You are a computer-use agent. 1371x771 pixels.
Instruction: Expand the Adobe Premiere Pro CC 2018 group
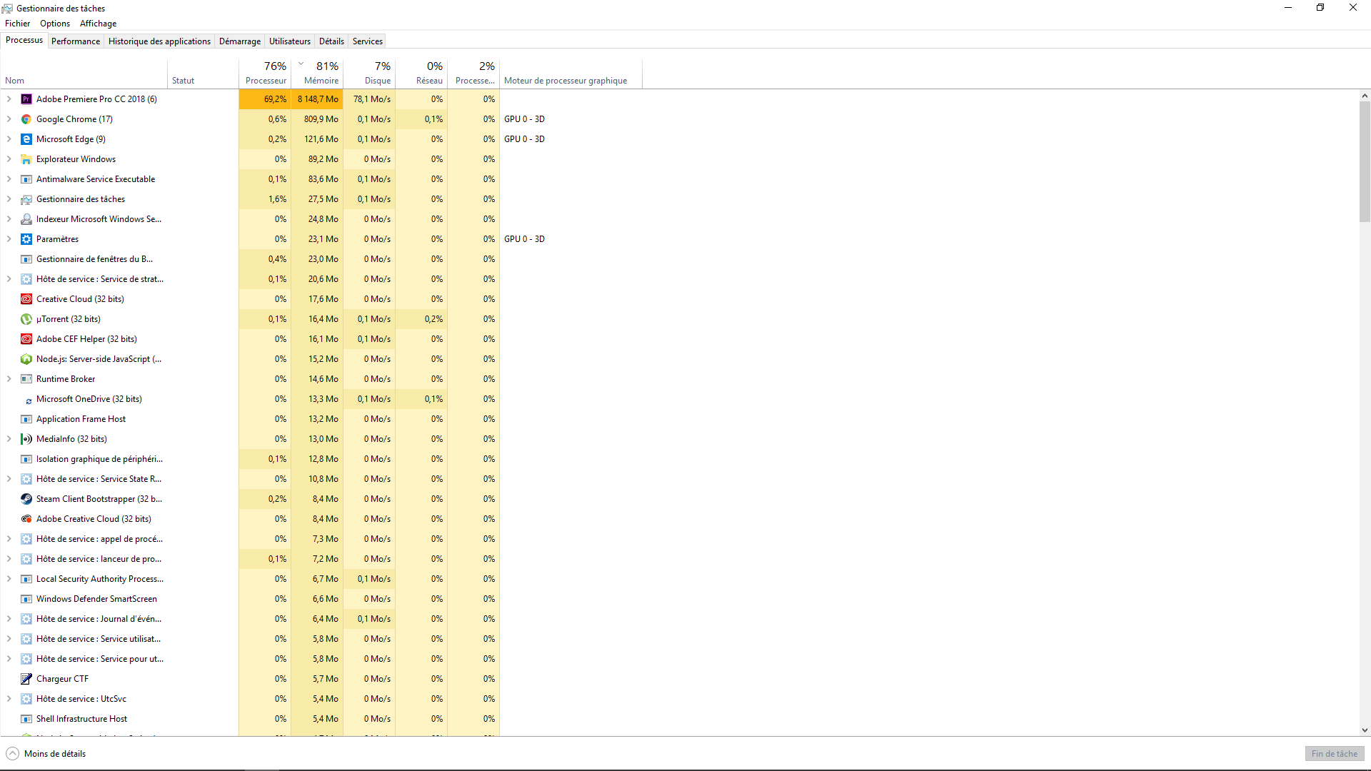(x=9, y=99)
